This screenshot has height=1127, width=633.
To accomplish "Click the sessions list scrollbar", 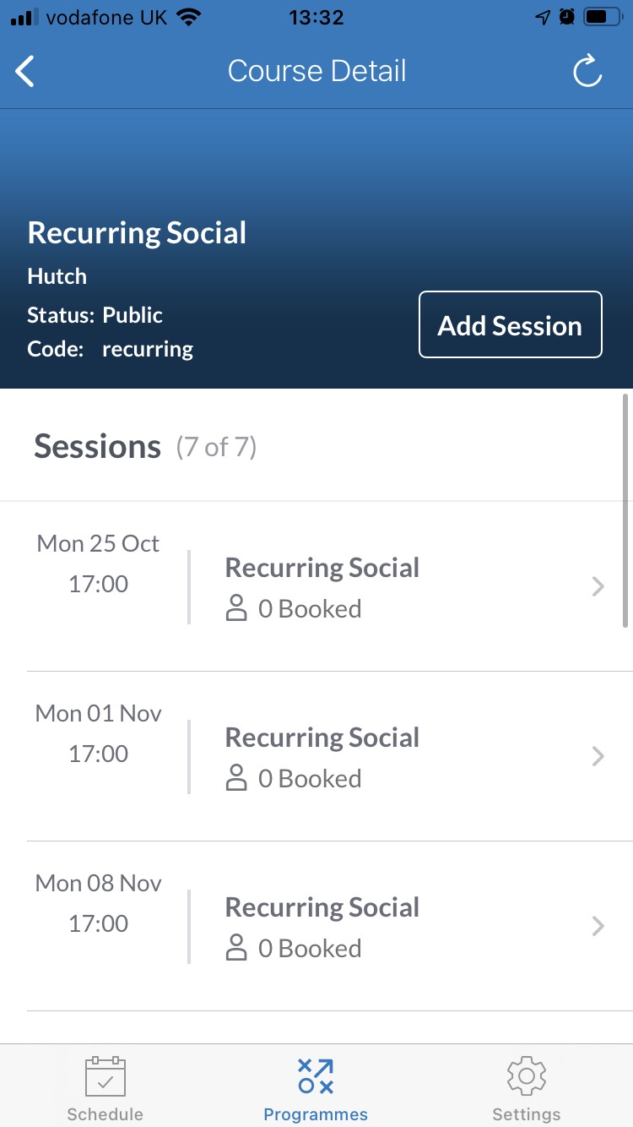I will click(x=625, y=511).
